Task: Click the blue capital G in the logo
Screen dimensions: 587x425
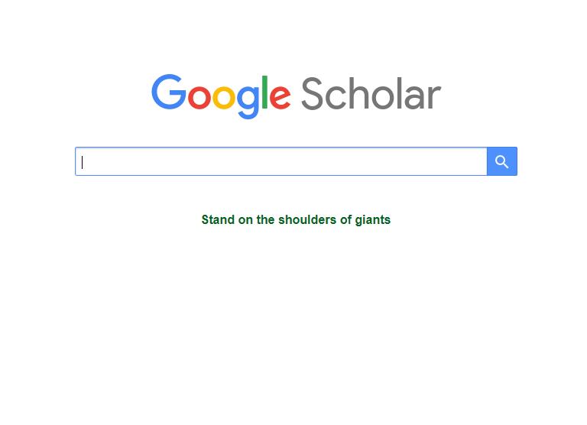Action: coord(169,92)
